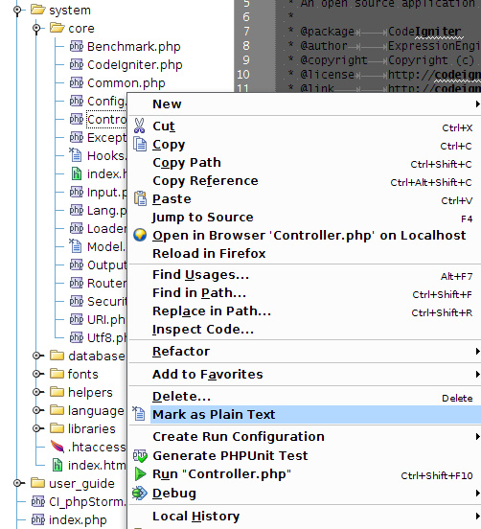Image resolution: width=481 pixels, height=529 pixels.
Task: Select Utf8 file in core folder
Action: click(106, 337)
